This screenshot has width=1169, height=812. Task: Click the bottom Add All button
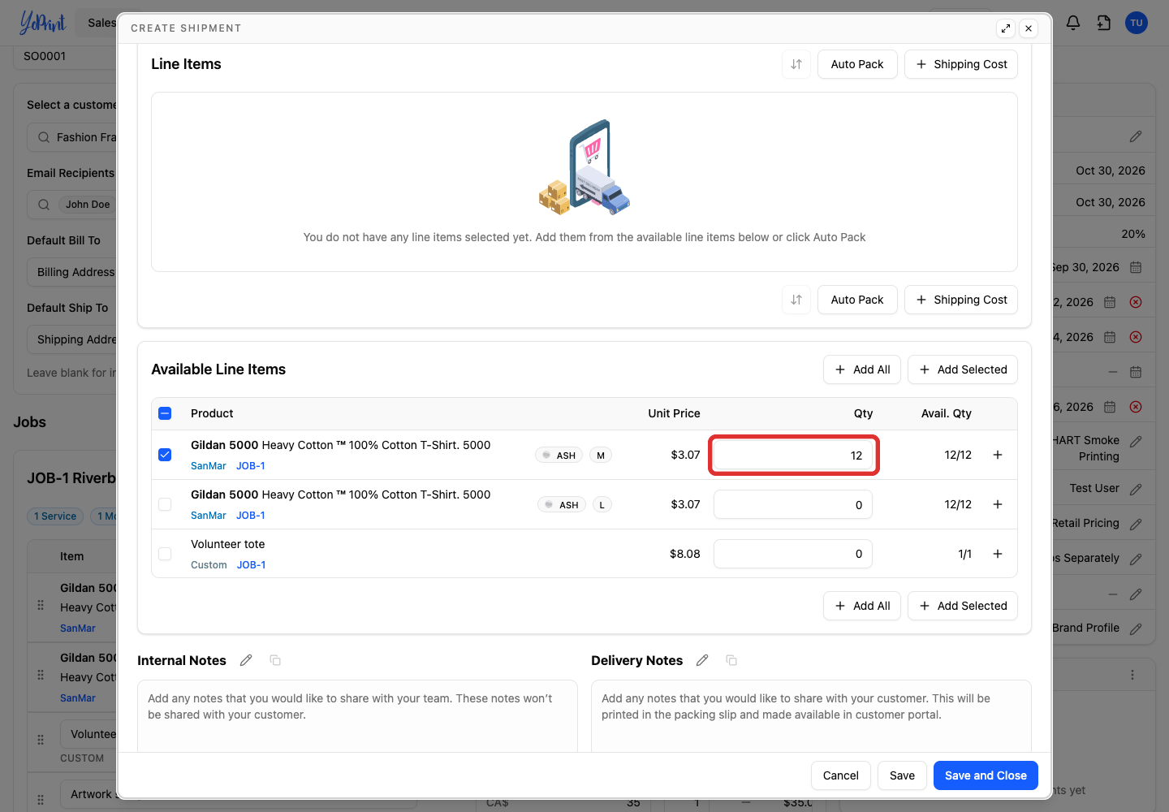click(862, 606)
